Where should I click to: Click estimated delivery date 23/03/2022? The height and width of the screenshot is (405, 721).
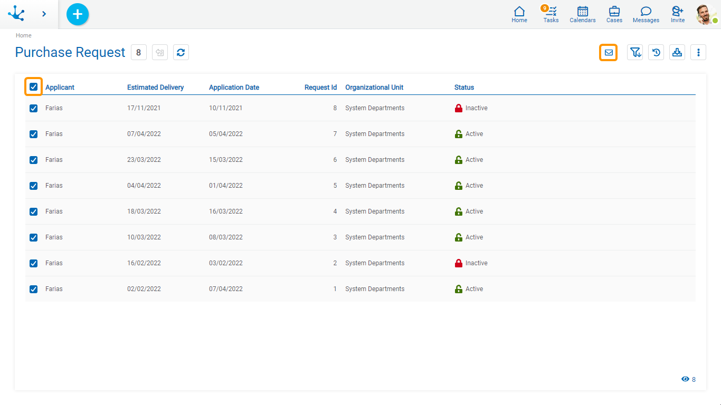click(x=144, y=160)
